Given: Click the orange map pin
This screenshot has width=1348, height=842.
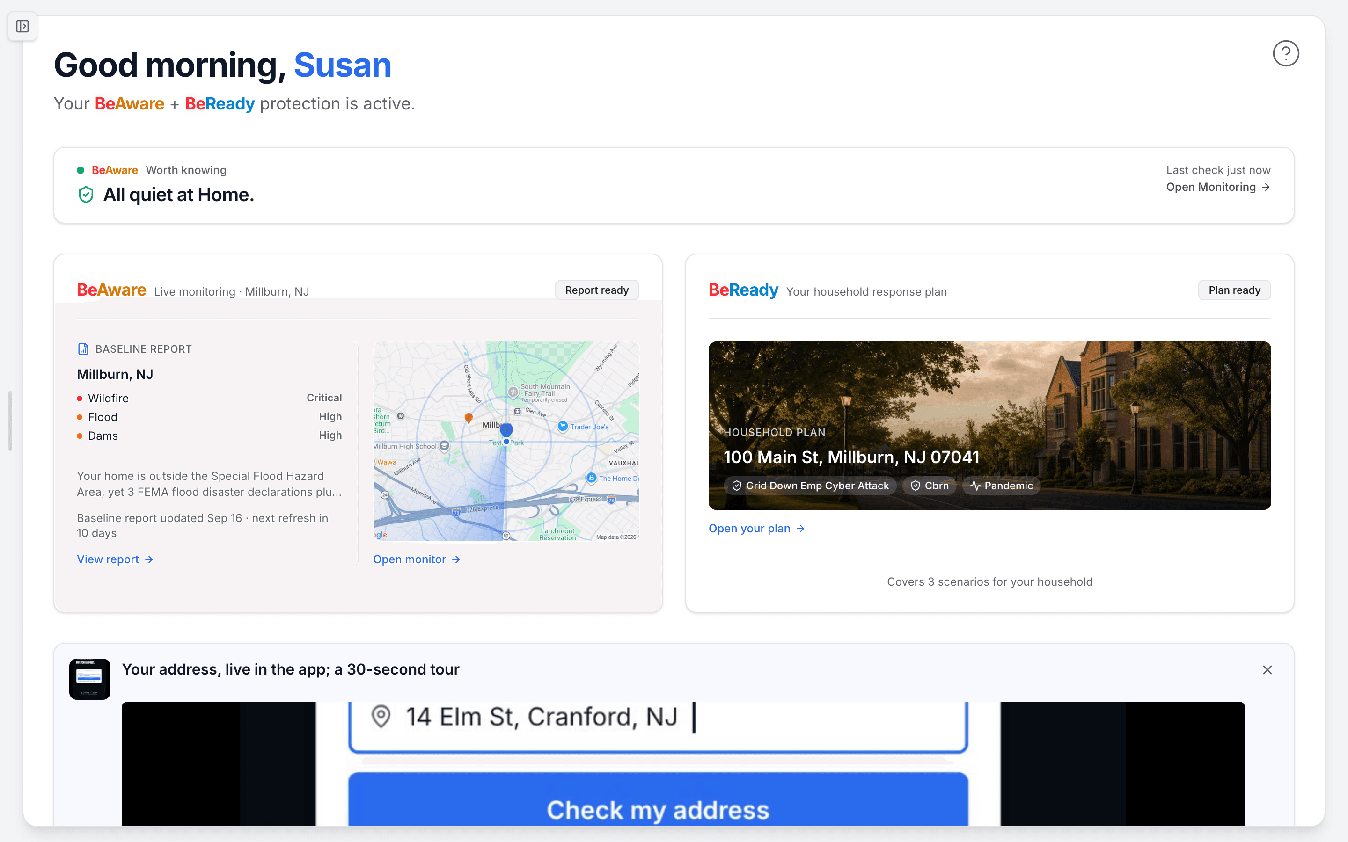Looking at the screenshot, I should [x=469, y=418].
